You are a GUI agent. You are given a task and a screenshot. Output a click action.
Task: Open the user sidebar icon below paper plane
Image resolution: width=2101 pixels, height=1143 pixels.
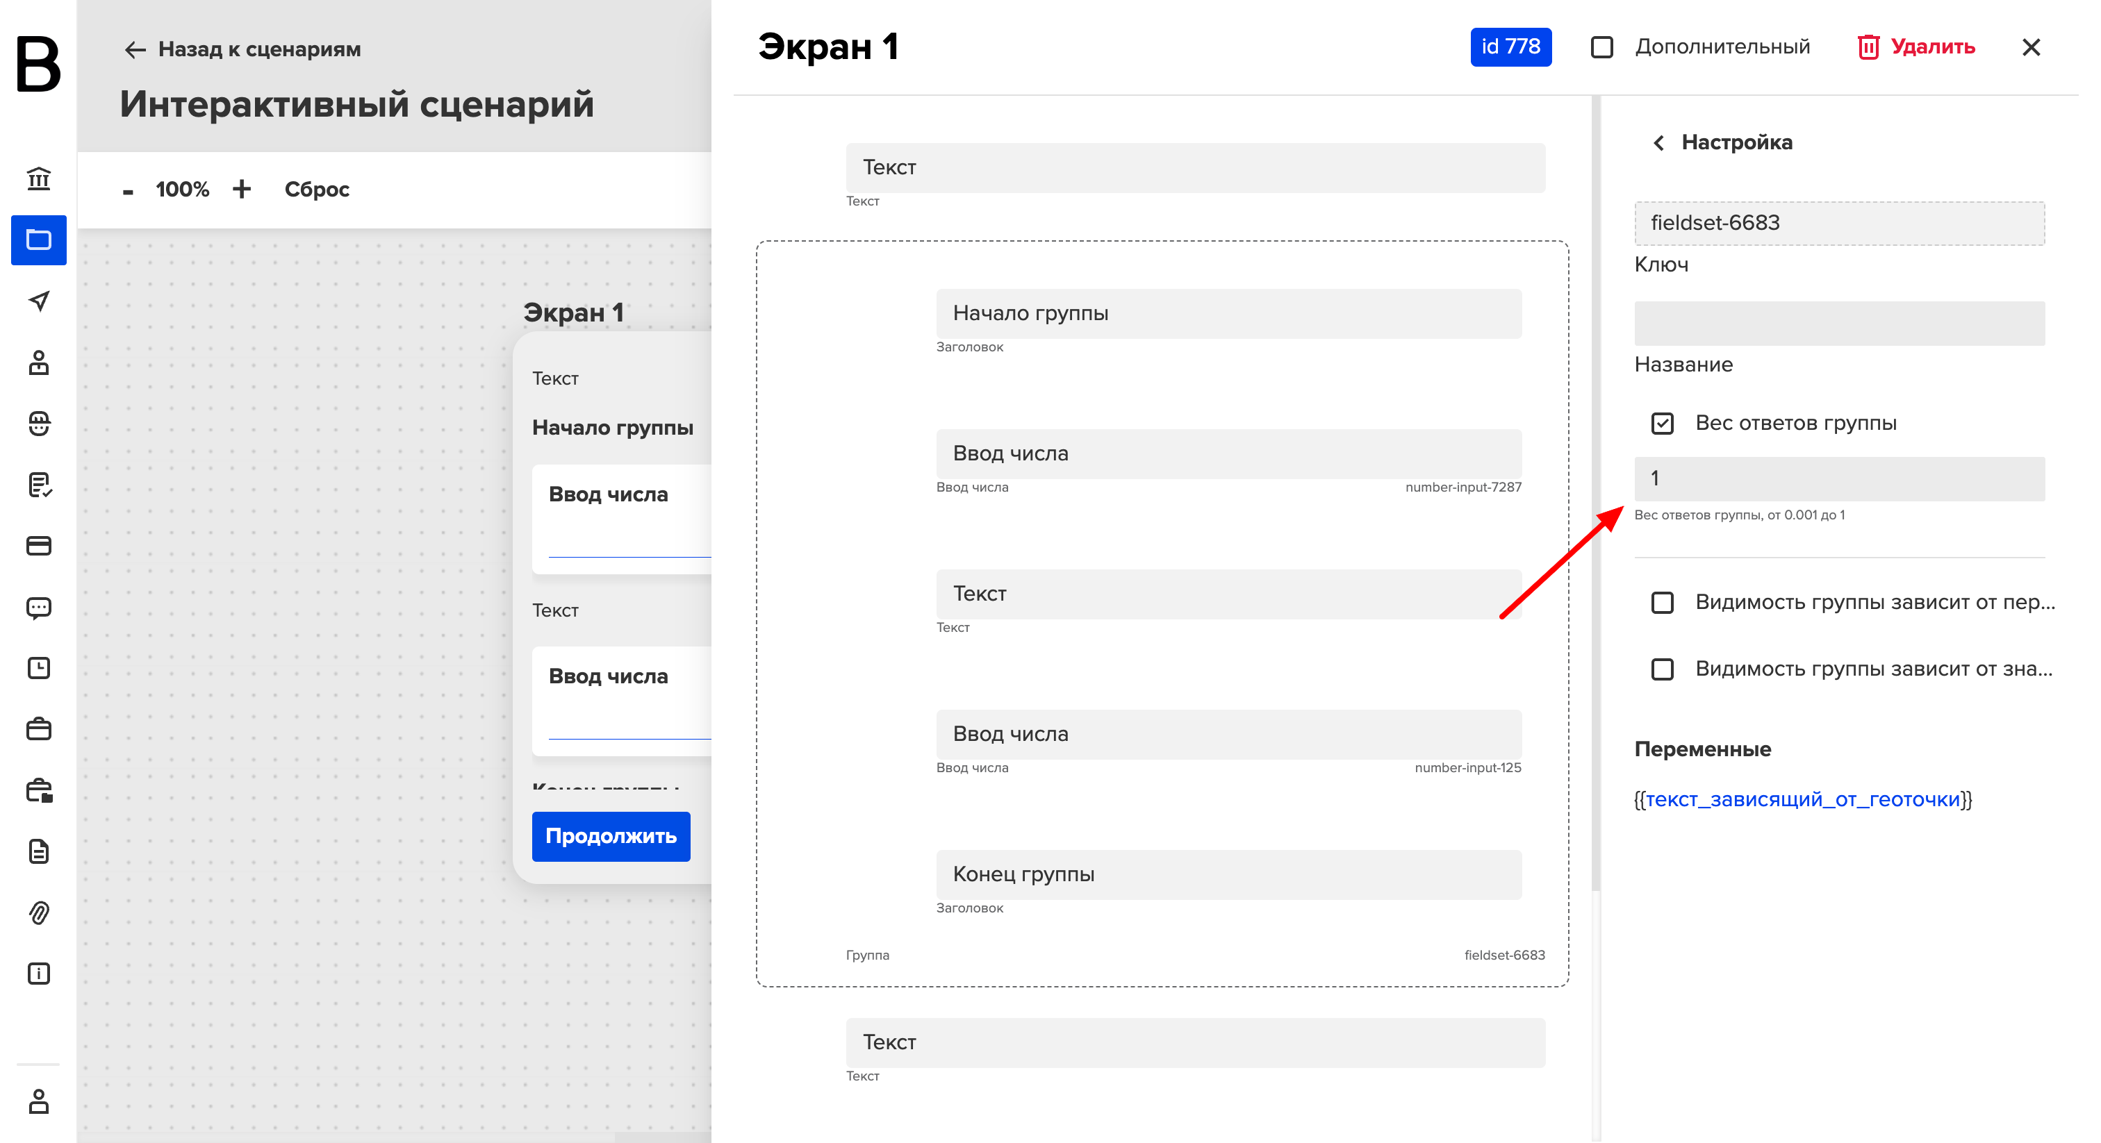pyautogui.click(x=38, y=362)
